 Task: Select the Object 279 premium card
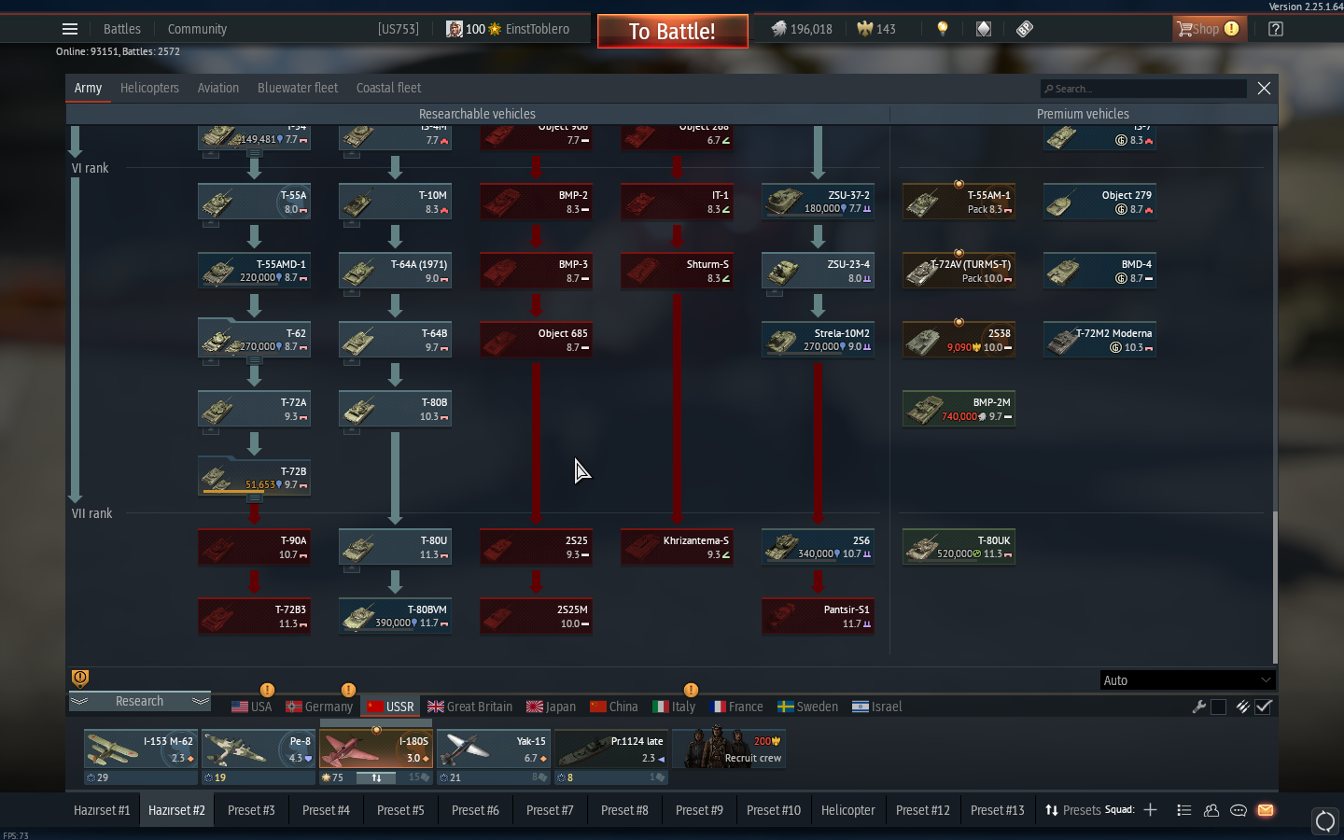[1099, 202]
